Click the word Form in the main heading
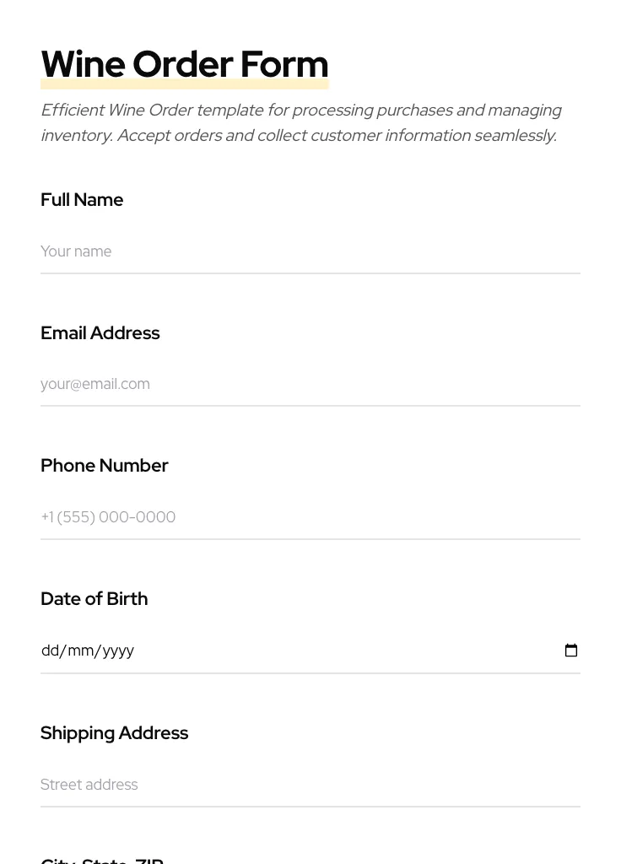This screenshot has width=621, height=864. pos(283,64)
